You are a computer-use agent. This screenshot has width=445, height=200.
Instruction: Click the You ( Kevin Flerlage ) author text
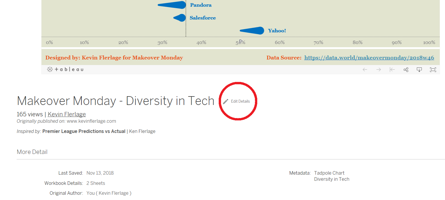tap(109, 193)
